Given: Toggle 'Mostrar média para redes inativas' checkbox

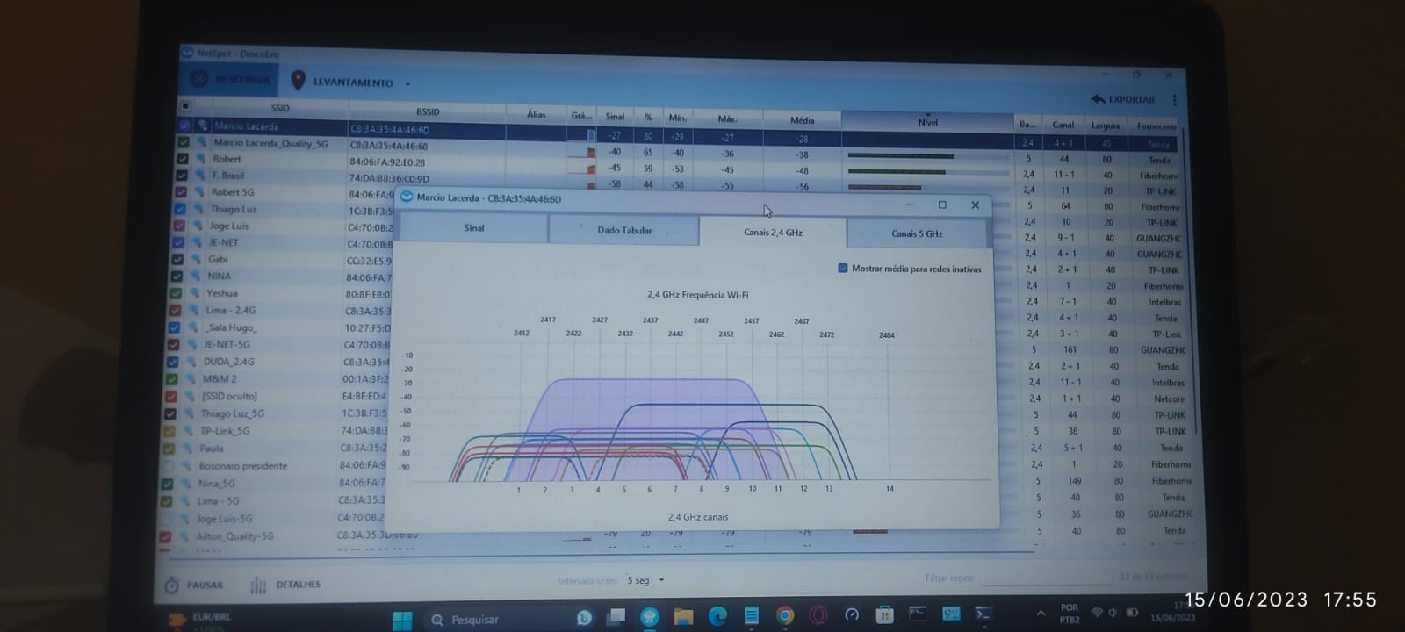Looking at the screenshot, I should (843, 269).
